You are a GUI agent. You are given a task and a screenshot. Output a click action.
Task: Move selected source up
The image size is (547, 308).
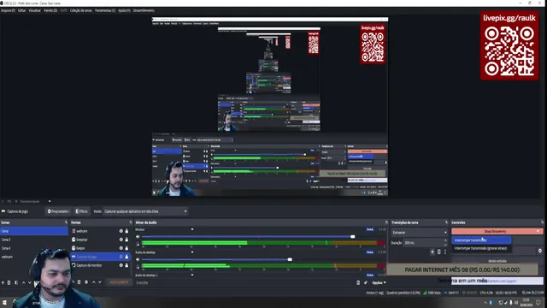point(93,282)
